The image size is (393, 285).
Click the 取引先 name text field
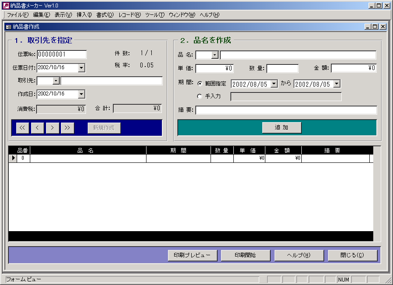point(111,81)
